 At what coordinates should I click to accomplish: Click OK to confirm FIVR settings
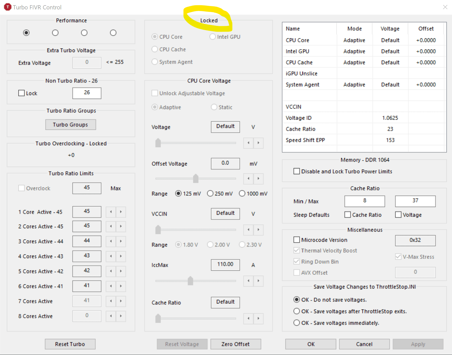click(x=311, y=344)
